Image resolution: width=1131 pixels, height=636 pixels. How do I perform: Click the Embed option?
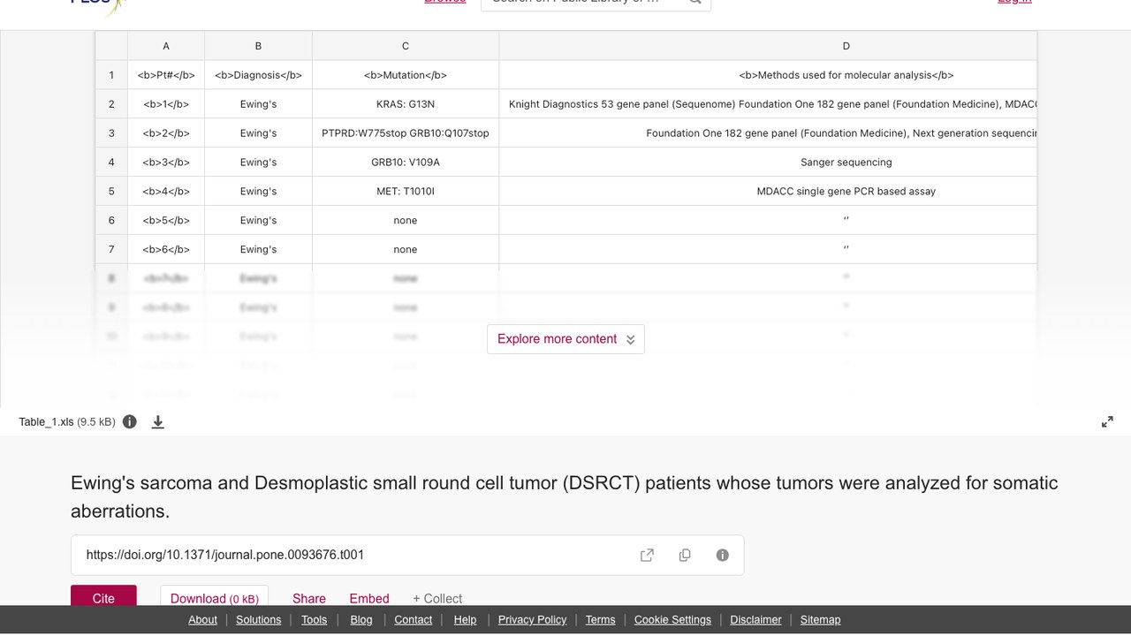pyautogui.click(x=369, y=598)
